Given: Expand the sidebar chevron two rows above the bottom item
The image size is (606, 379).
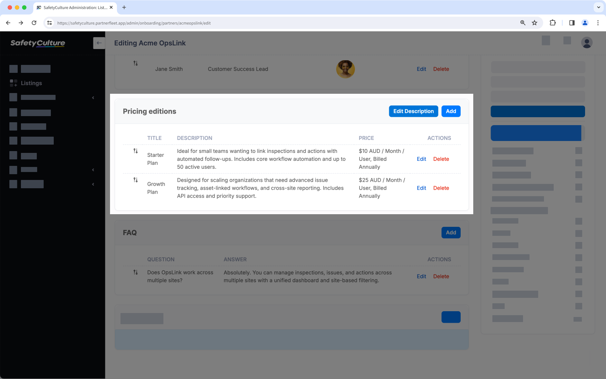Looking at the screenshot, I should click(93, 169).
